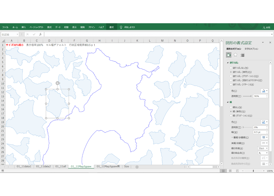Select 塗りつぶし (グラデーション) gradient fill radio

click(x=231, y=76)
